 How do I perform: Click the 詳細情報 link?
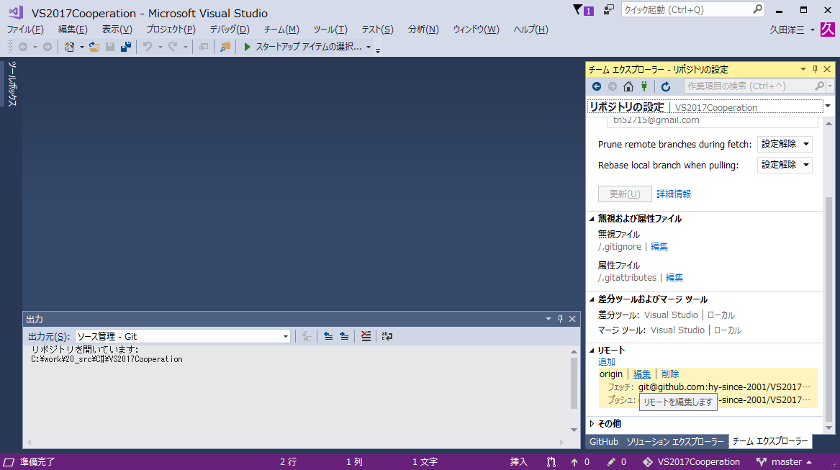(673, 193)
